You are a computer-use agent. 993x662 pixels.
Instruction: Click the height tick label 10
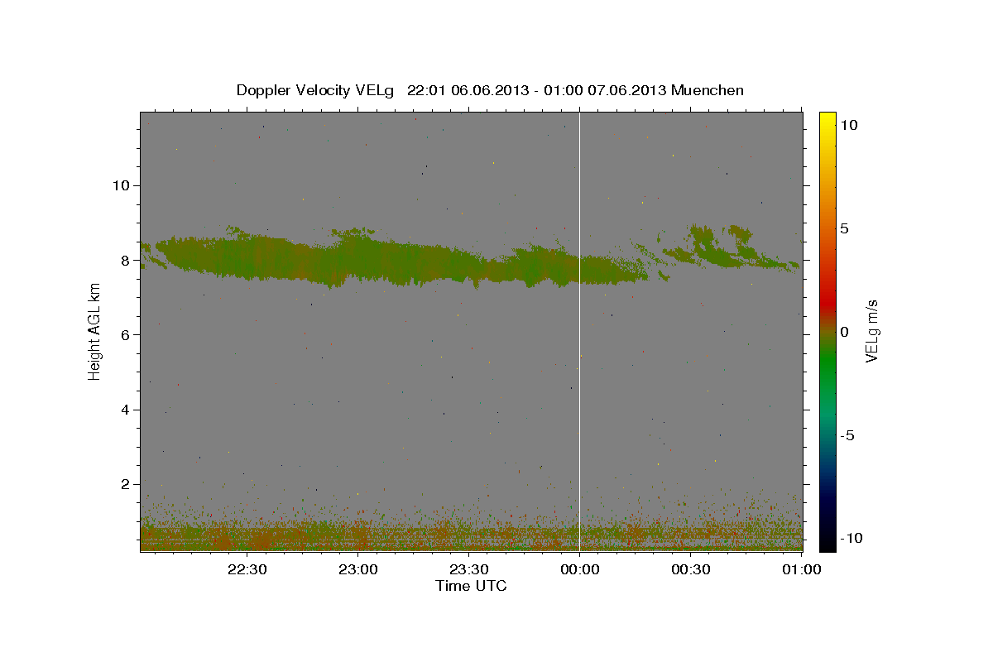tap(121, 185)
